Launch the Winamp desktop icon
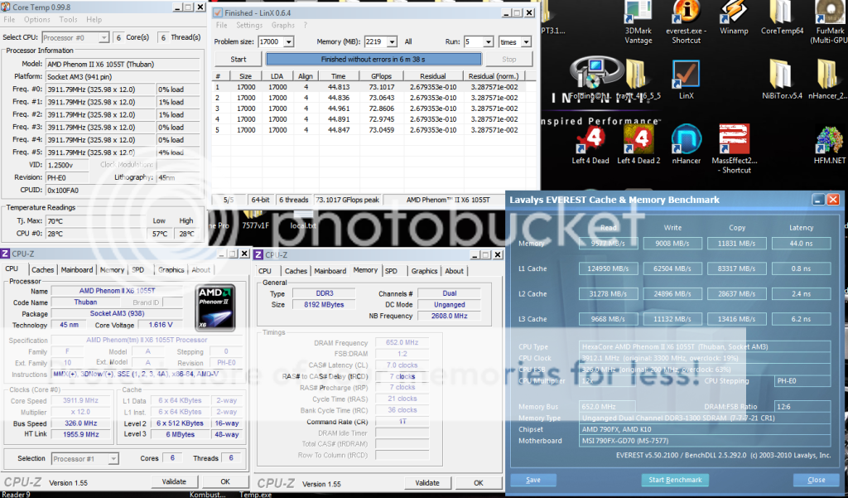This screenshot has width=848, height=498. click(734, 18)
